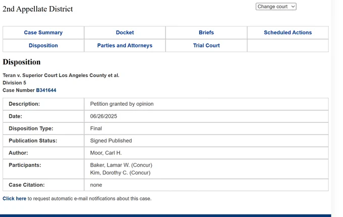Screen dimensions: 343x217
Task: Select the 'Signed Published' status value
Action: coord(111,140)
